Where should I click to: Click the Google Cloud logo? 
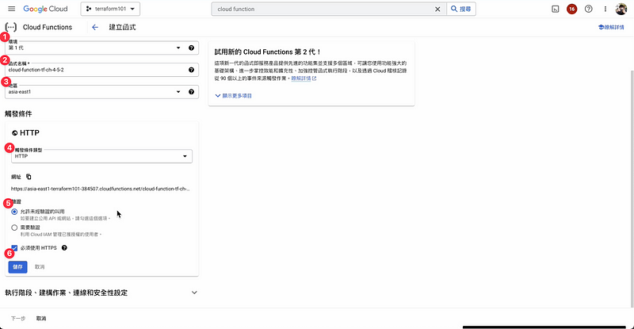point(45,9)
